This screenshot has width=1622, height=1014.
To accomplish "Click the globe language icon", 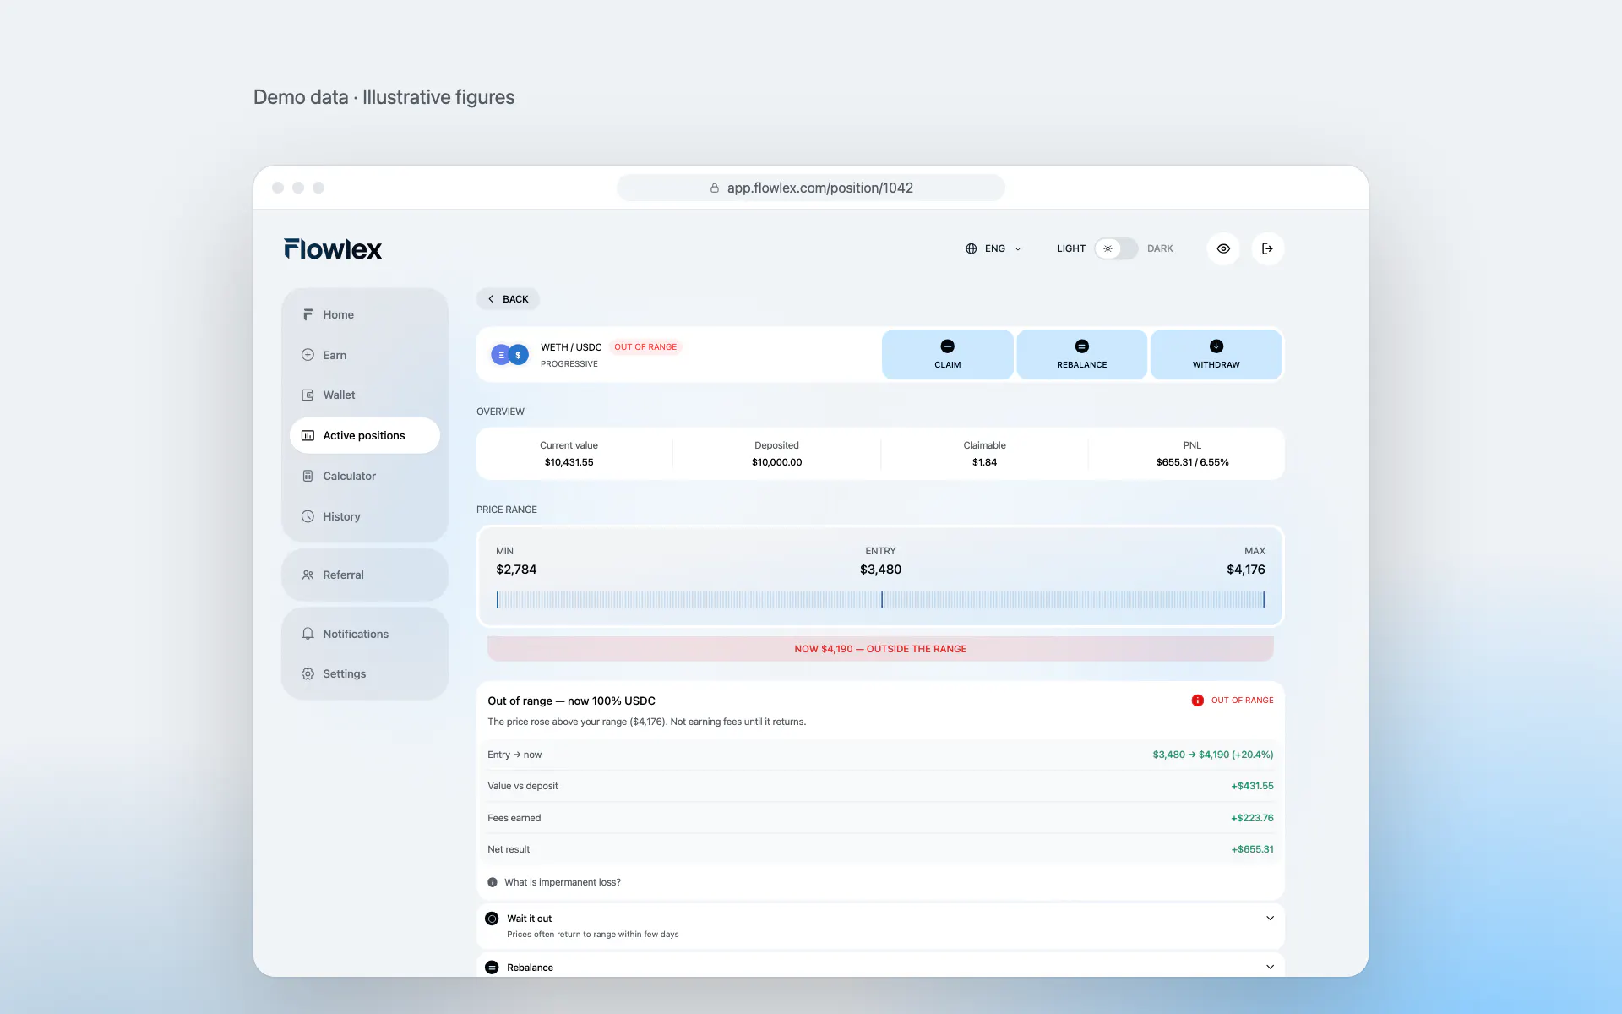I will 971,248.
